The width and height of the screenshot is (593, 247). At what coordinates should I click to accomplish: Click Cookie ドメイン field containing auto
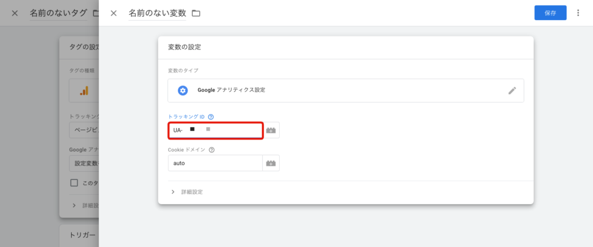[215, 163]
